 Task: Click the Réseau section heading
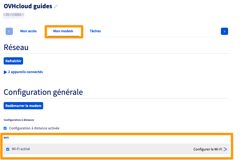(x=16, y=47)
